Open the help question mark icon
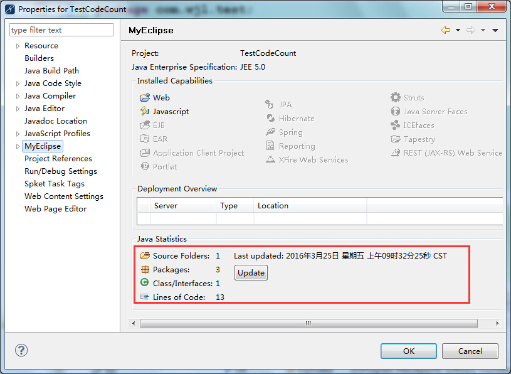 (x=21, y=351)
